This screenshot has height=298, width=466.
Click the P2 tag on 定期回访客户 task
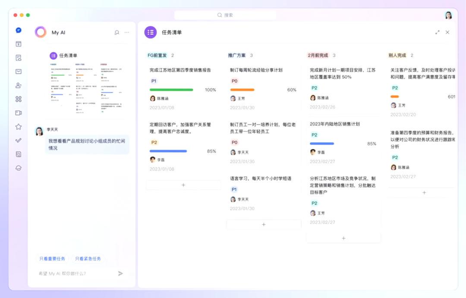click(154, 142)
